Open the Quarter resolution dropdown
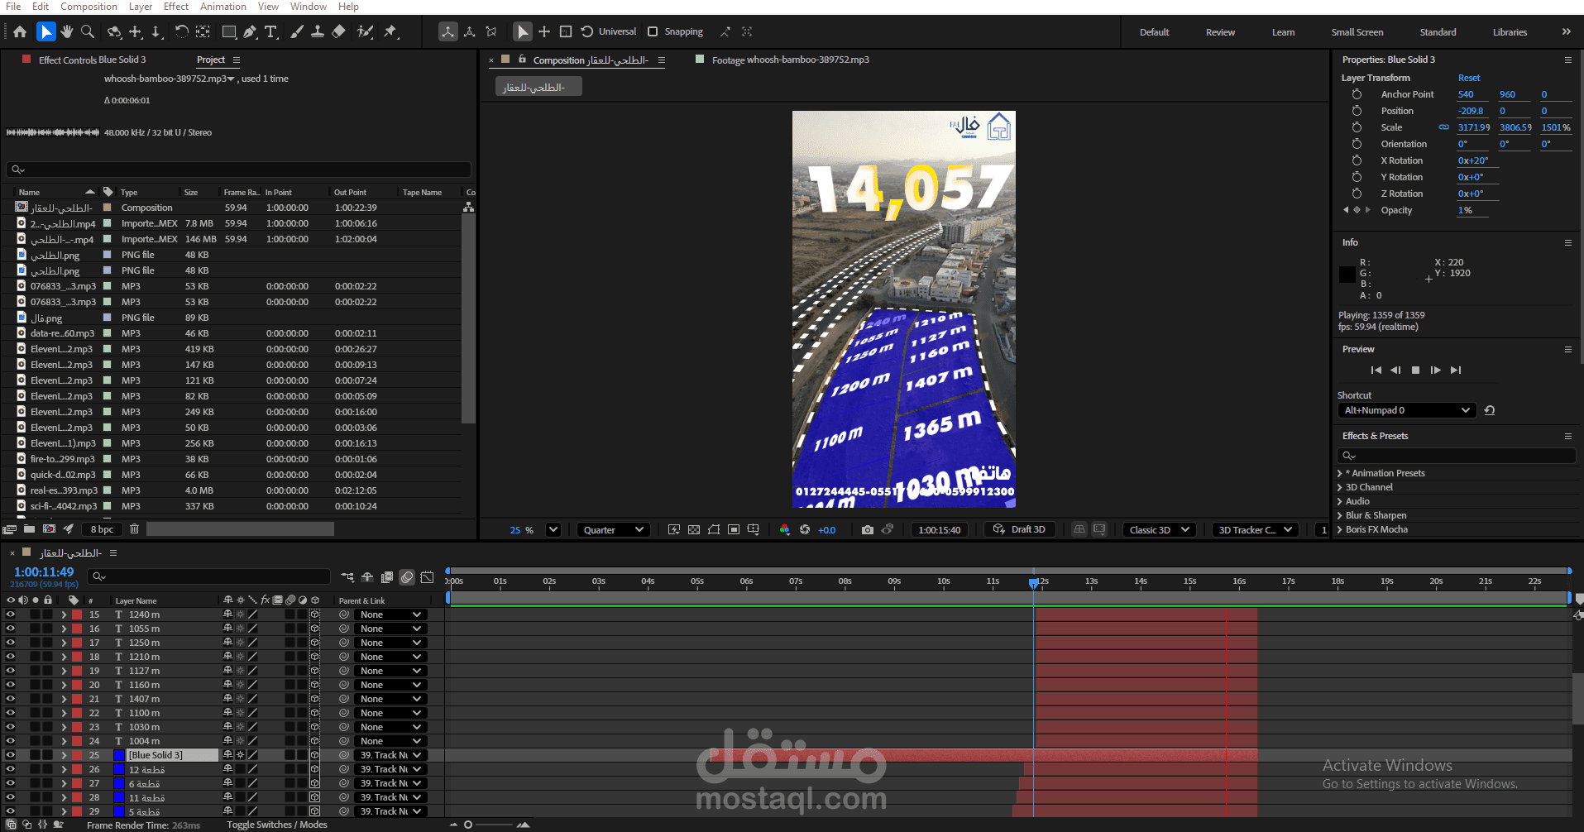Screen dimensions: 1584x832 click(x=613, y=530)
